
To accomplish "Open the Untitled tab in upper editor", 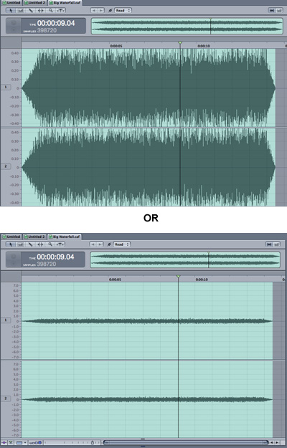I will click(11, 3).
